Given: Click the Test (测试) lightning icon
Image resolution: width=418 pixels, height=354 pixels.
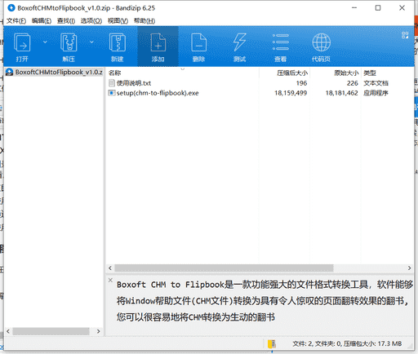Looking at the screenshot, I should (239, 42).
